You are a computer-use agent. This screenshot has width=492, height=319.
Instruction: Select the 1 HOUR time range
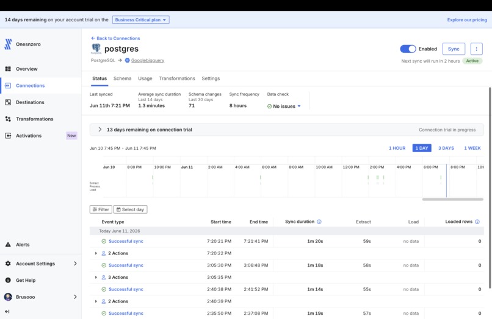(397, 148)
